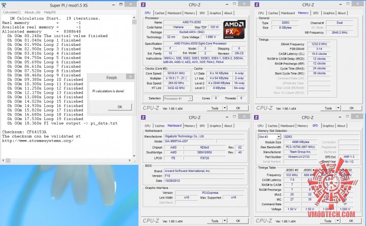Screen dimensions: 366x226
Task: Open Tools dropdown arrow in the top-right CPU-Z Memory window
Action: (x=338, y=108)
